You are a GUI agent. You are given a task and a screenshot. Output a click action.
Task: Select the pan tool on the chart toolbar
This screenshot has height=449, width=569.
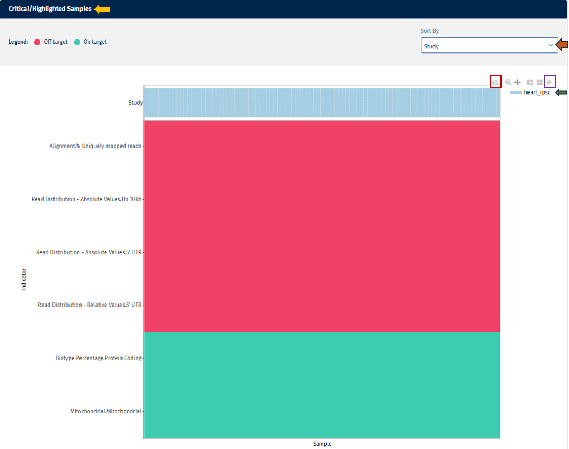coord(517,82)
